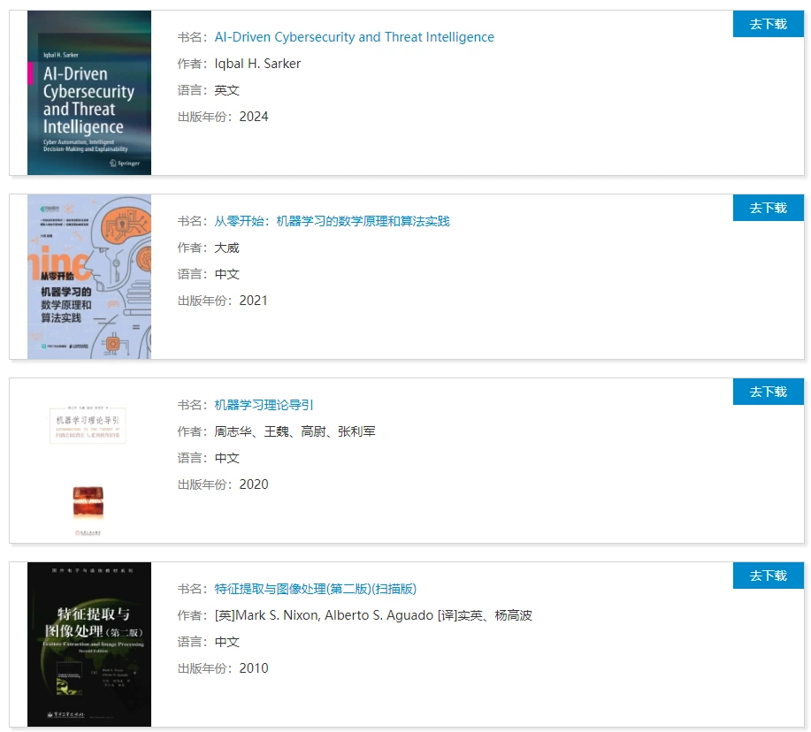Open the 特征提取与图像处理 book cover thumbnail

(88, 644)
